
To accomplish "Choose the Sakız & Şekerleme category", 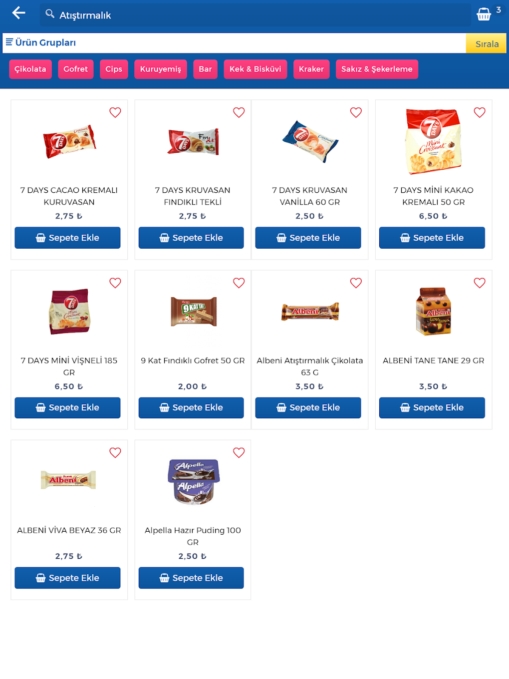I will click(377, 69).
